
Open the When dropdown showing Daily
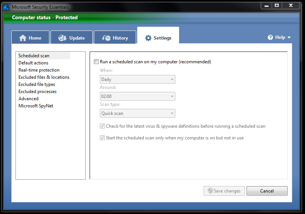(138, 79)
